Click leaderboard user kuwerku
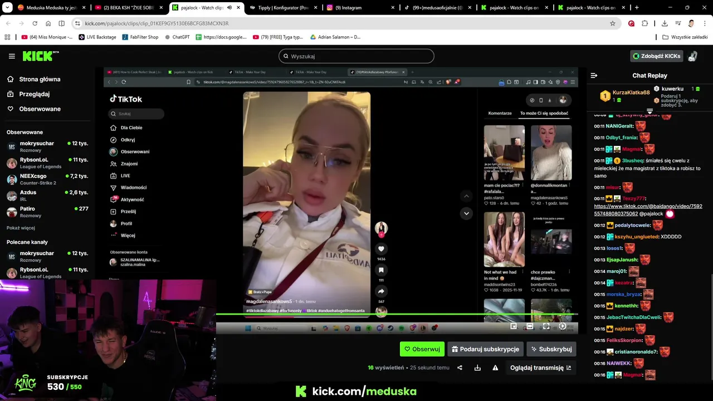Image resolution: width=713 pixels, height=401 pixels. (x=672, y=89)
